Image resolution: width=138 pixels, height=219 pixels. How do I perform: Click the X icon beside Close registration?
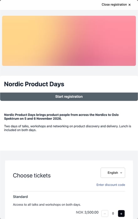[x=130, y=5]
